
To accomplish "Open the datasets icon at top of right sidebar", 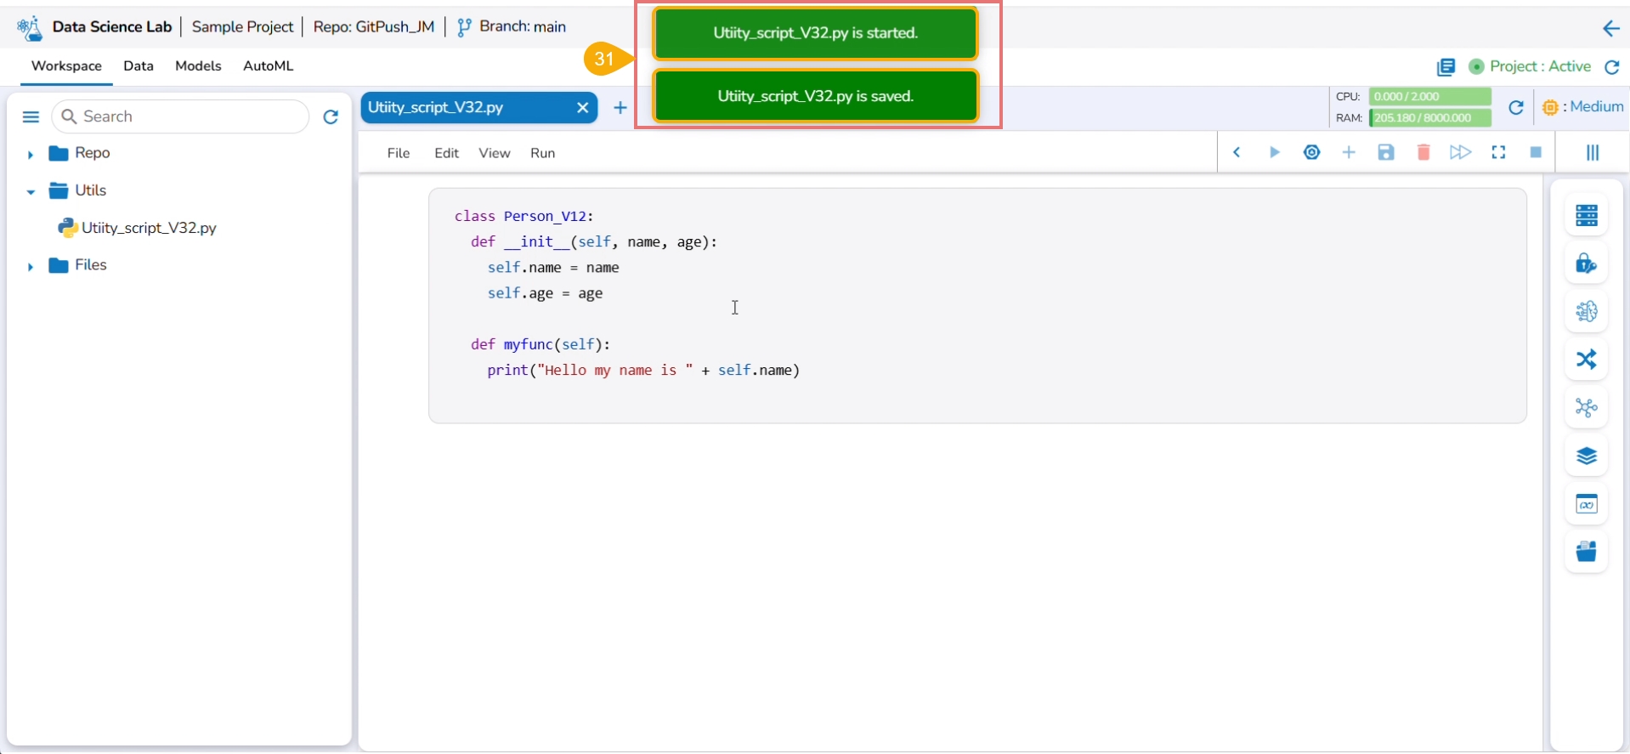I will click(1586, 216).
